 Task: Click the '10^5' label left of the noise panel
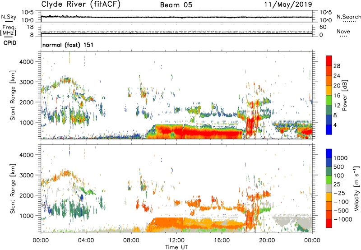[28, 13]
